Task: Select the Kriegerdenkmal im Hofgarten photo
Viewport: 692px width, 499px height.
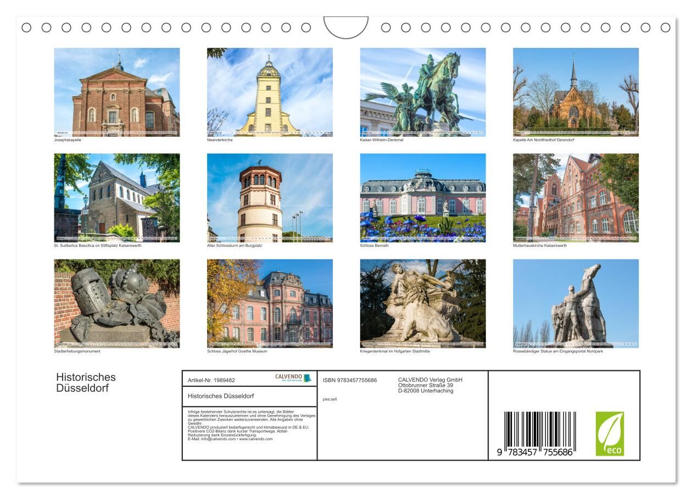Action: click(423, 303)
